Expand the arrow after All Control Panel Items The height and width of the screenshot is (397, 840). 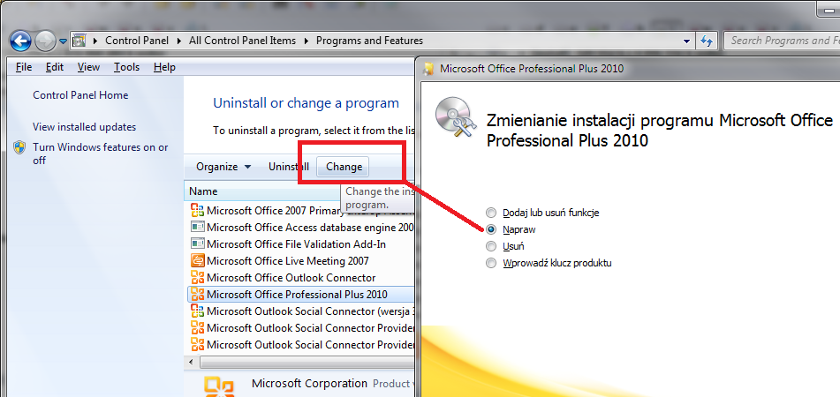306,41
